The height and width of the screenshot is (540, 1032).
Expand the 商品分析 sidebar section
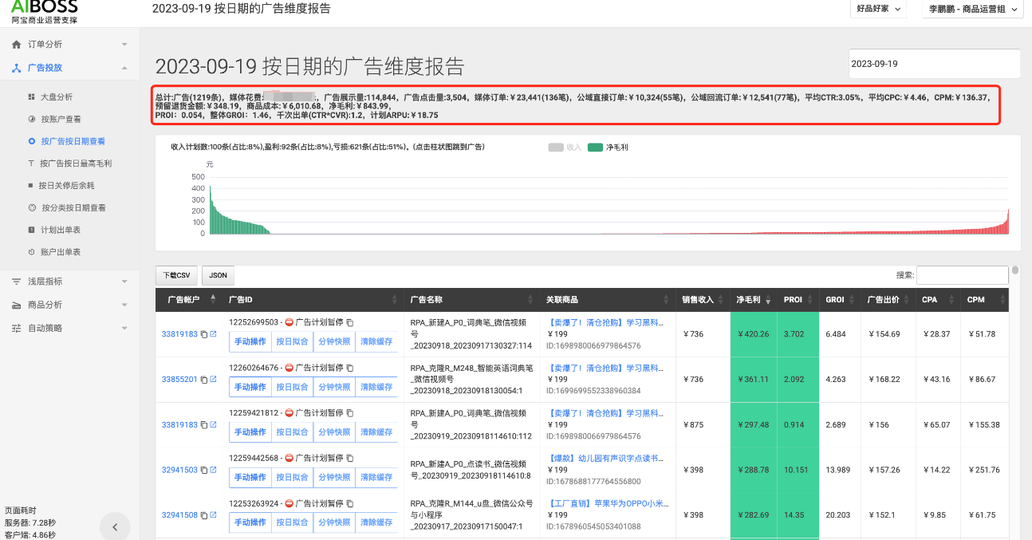69,305
